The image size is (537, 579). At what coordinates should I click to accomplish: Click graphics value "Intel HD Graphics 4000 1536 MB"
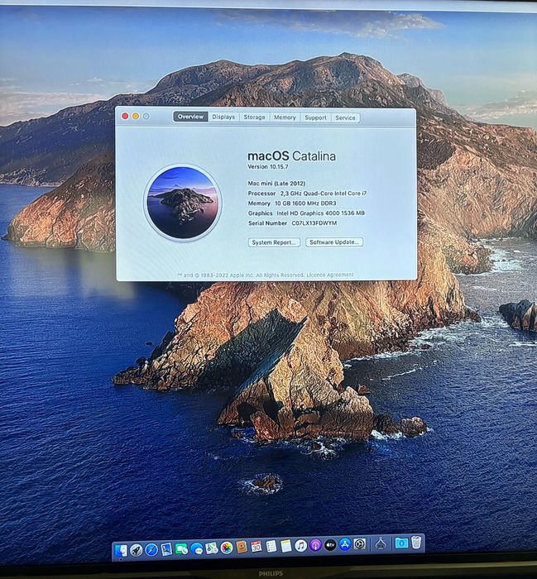click(x=320, y=213)
